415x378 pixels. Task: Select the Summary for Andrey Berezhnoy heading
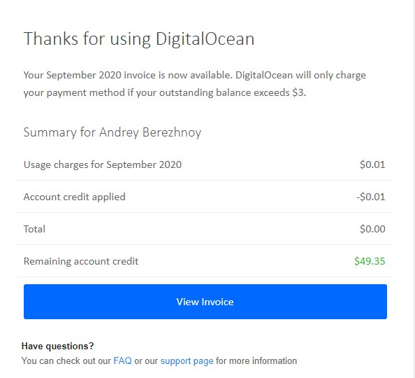click(112, 132)
